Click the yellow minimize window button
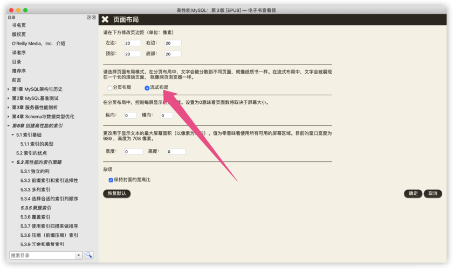The height and width of the screenshot is (269, 453). (x=18, y=10)
